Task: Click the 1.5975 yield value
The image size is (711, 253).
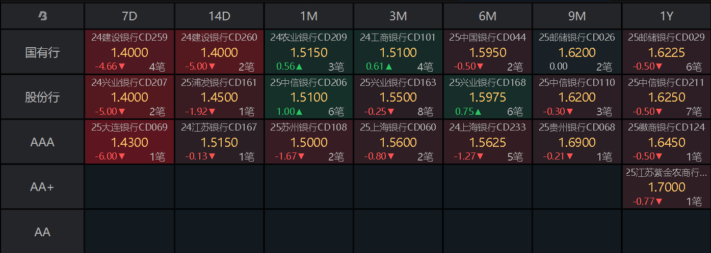Action: (488, 97)
